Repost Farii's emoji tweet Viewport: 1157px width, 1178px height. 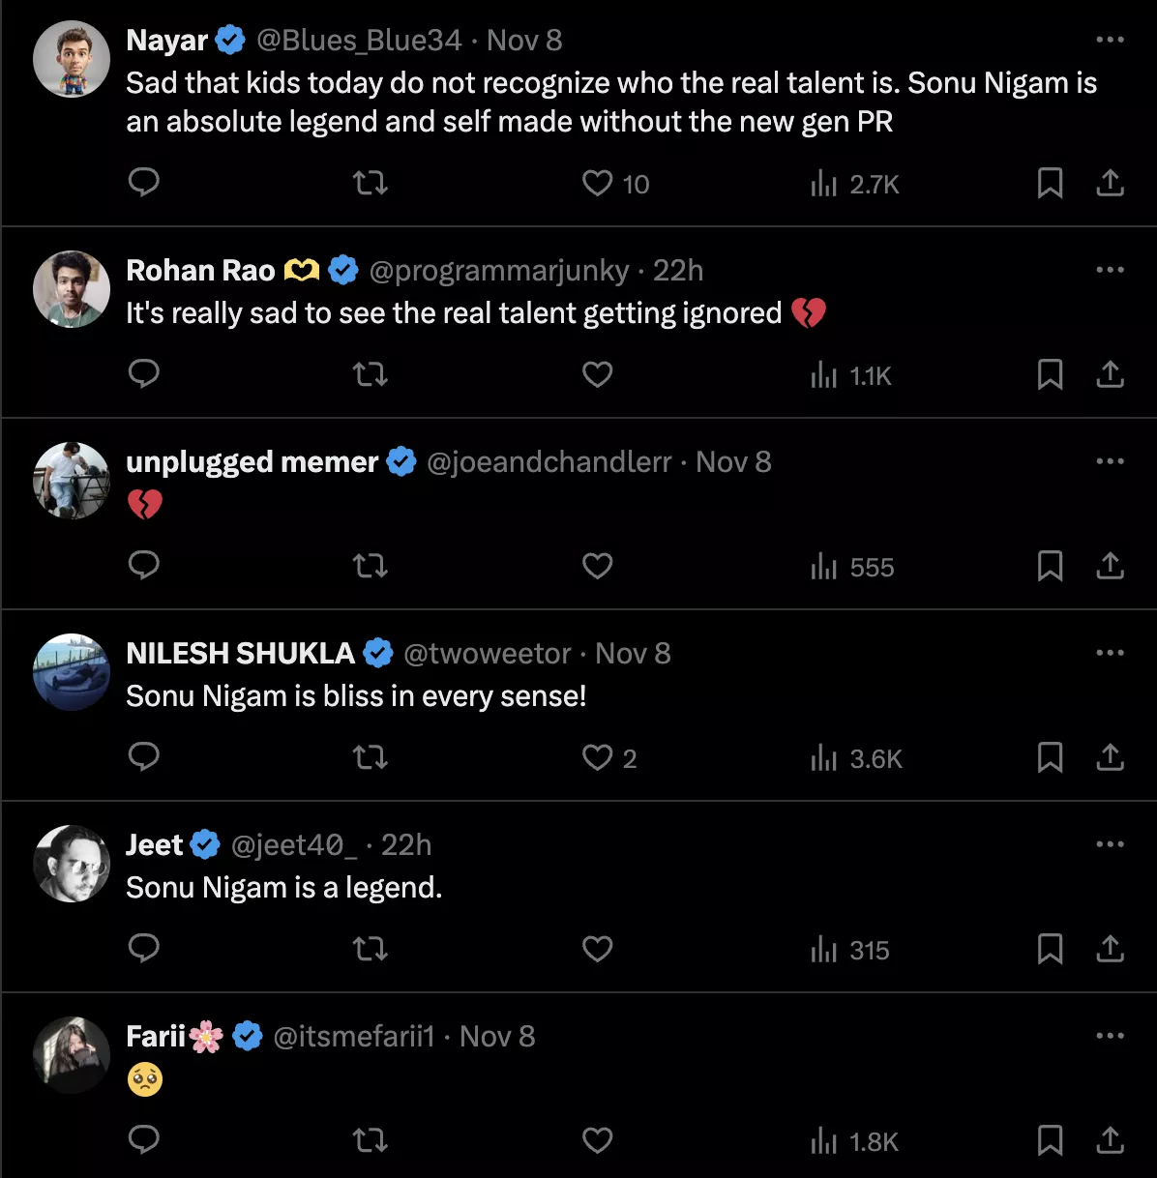tap(370, 1140)
